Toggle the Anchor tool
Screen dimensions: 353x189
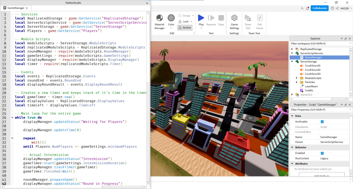pyautogui.click(x=185, y=28)
